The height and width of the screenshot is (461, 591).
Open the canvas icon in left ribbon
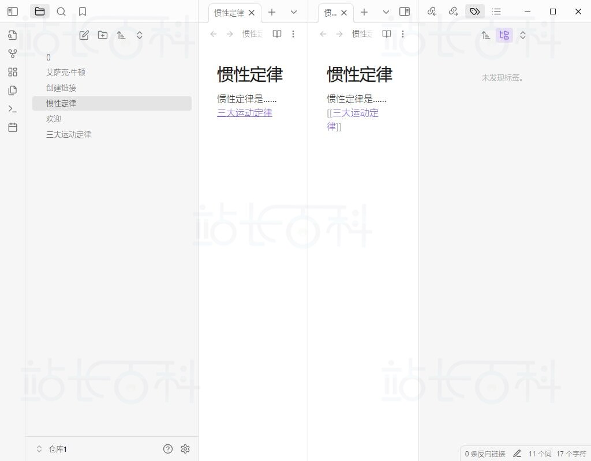pyautogui.click(x=12, y=72)
